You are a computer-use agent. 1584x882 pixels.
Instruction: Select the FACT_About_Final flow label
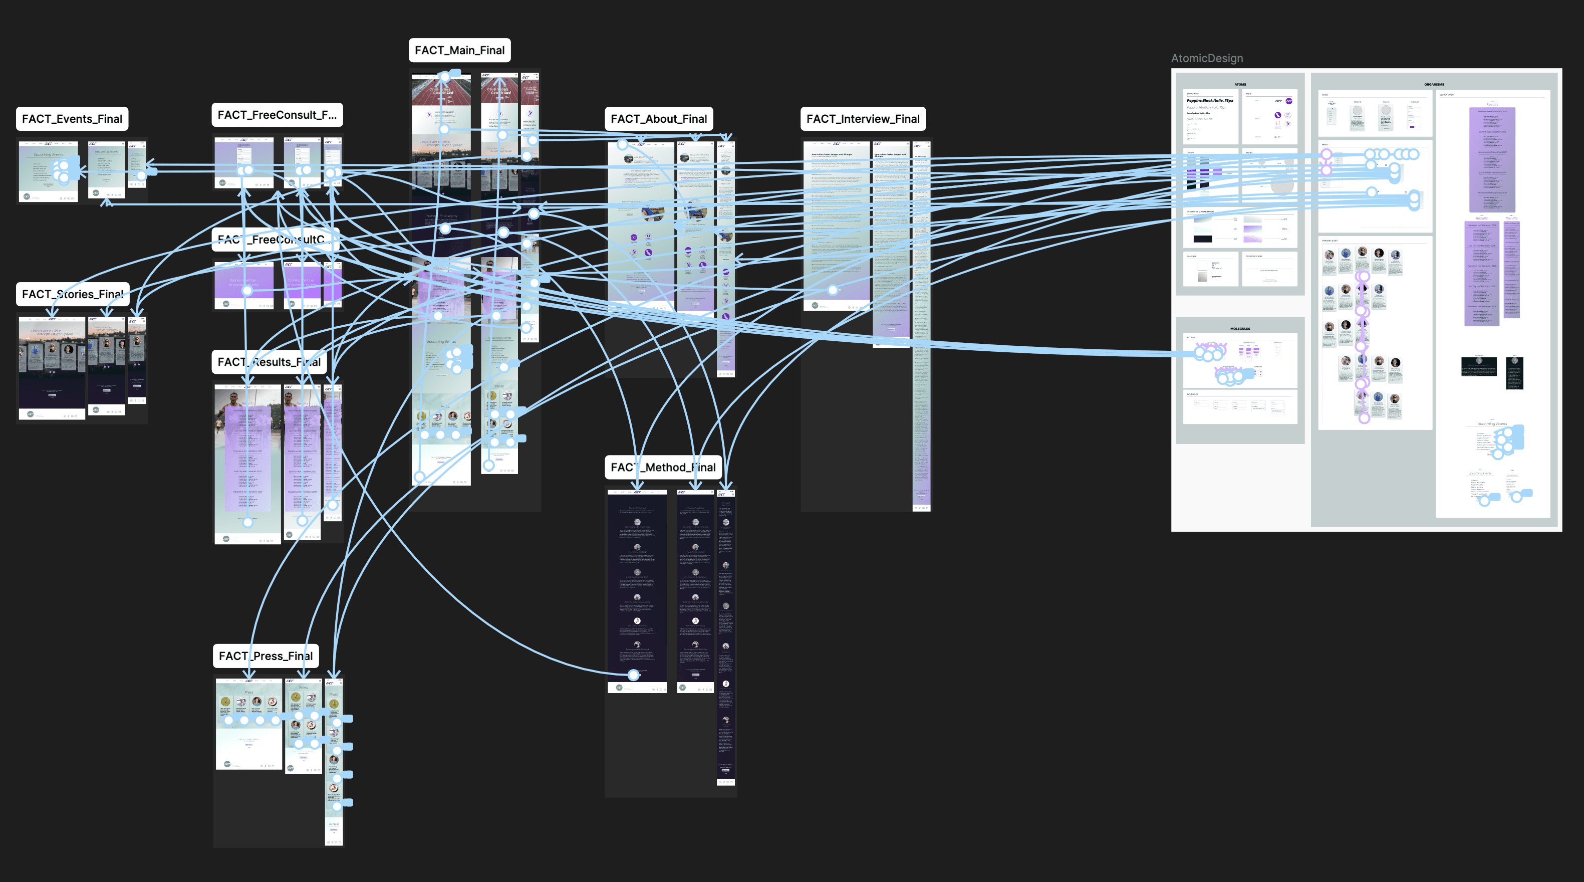coord(659,119)
